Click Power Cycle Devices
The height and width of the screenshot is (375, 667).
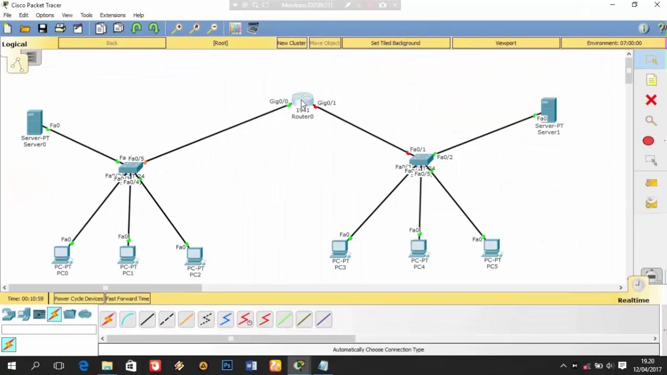[79, 299]
